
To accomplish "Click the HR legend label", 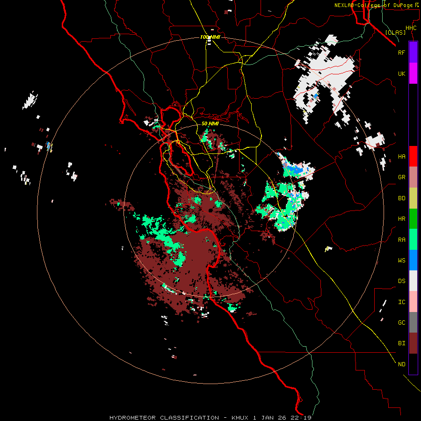I will 401,219.
